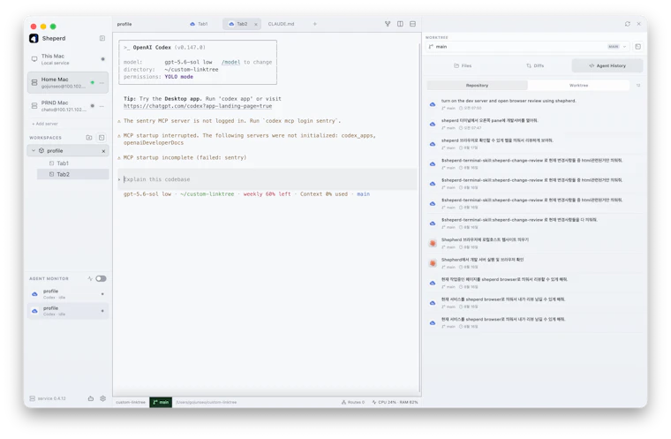Open Home Mac more options menu
The width and height of the screenshot is (671, 439).
(102, 83)
